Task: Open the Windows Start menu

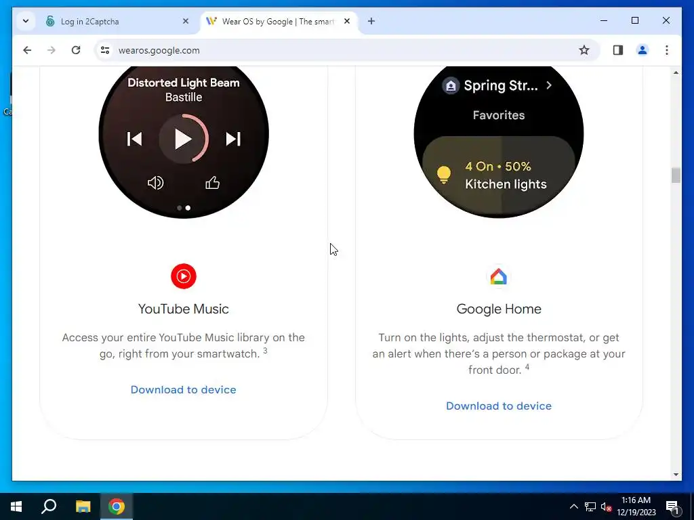Action: tap(16, 506)
